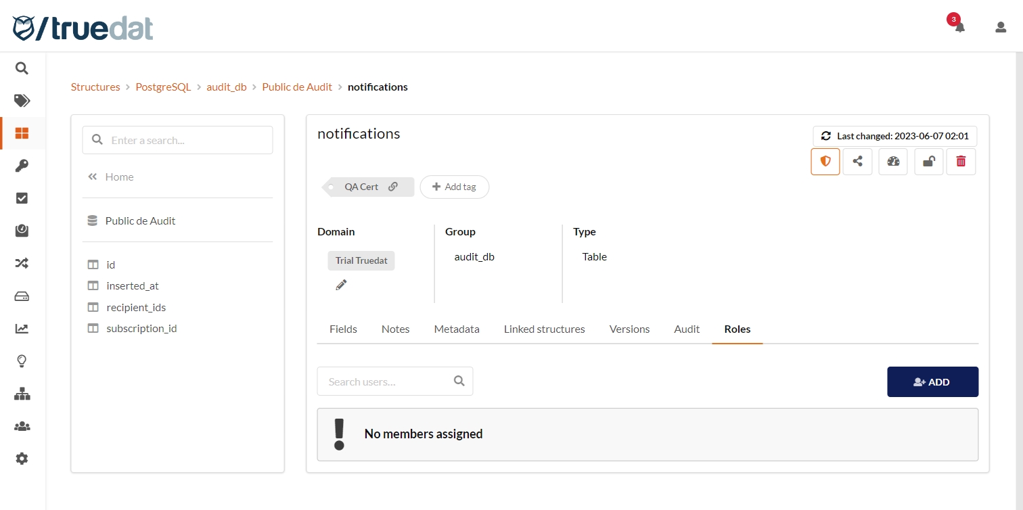The image size is (1023, 510).
Task: Open the dashboard gauge icon button
Action: (893, 162)
